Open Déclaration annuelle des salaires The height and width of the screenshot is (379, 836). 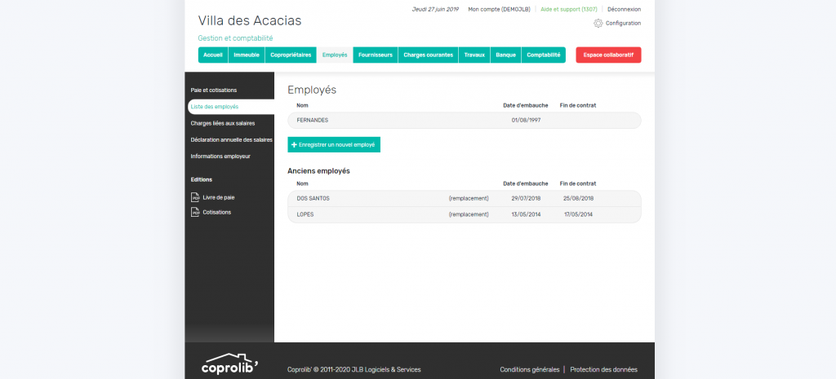point(231,139)
